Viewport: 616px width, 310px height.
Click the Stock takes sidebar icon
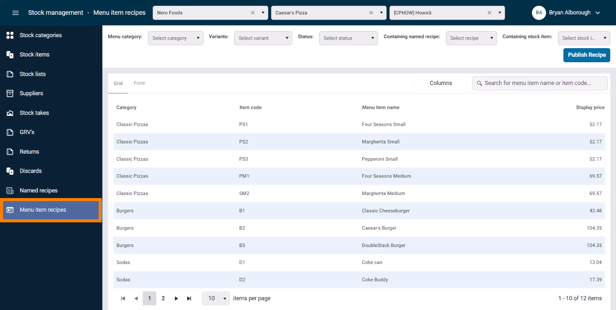pos(10,113)
